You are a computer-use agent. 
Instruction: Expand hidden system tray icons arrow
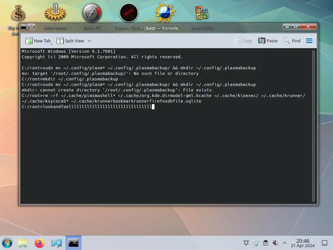point(285,243)
